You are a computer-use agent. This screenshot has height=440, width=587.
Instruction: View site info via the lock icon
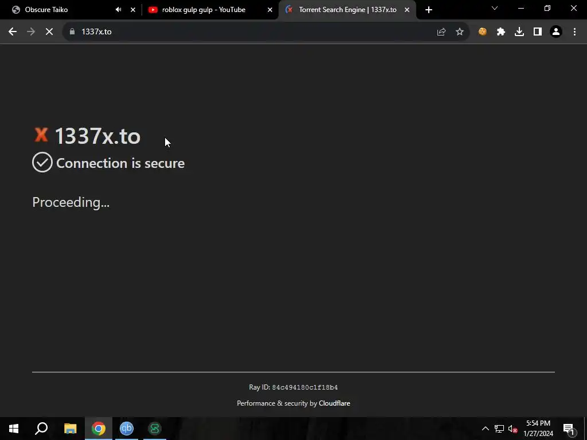72,32
